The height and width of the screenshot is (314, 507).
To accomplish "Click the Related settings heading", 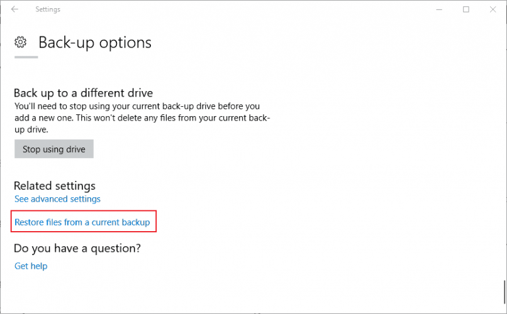I will point(55,186).
